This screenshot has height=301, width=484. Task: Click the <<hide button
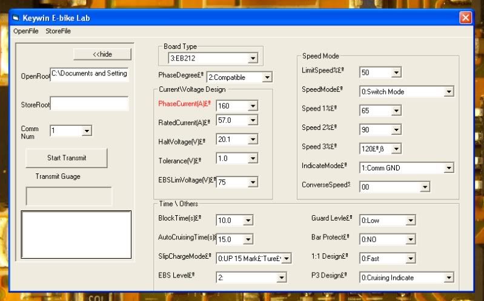coord(102,54)
